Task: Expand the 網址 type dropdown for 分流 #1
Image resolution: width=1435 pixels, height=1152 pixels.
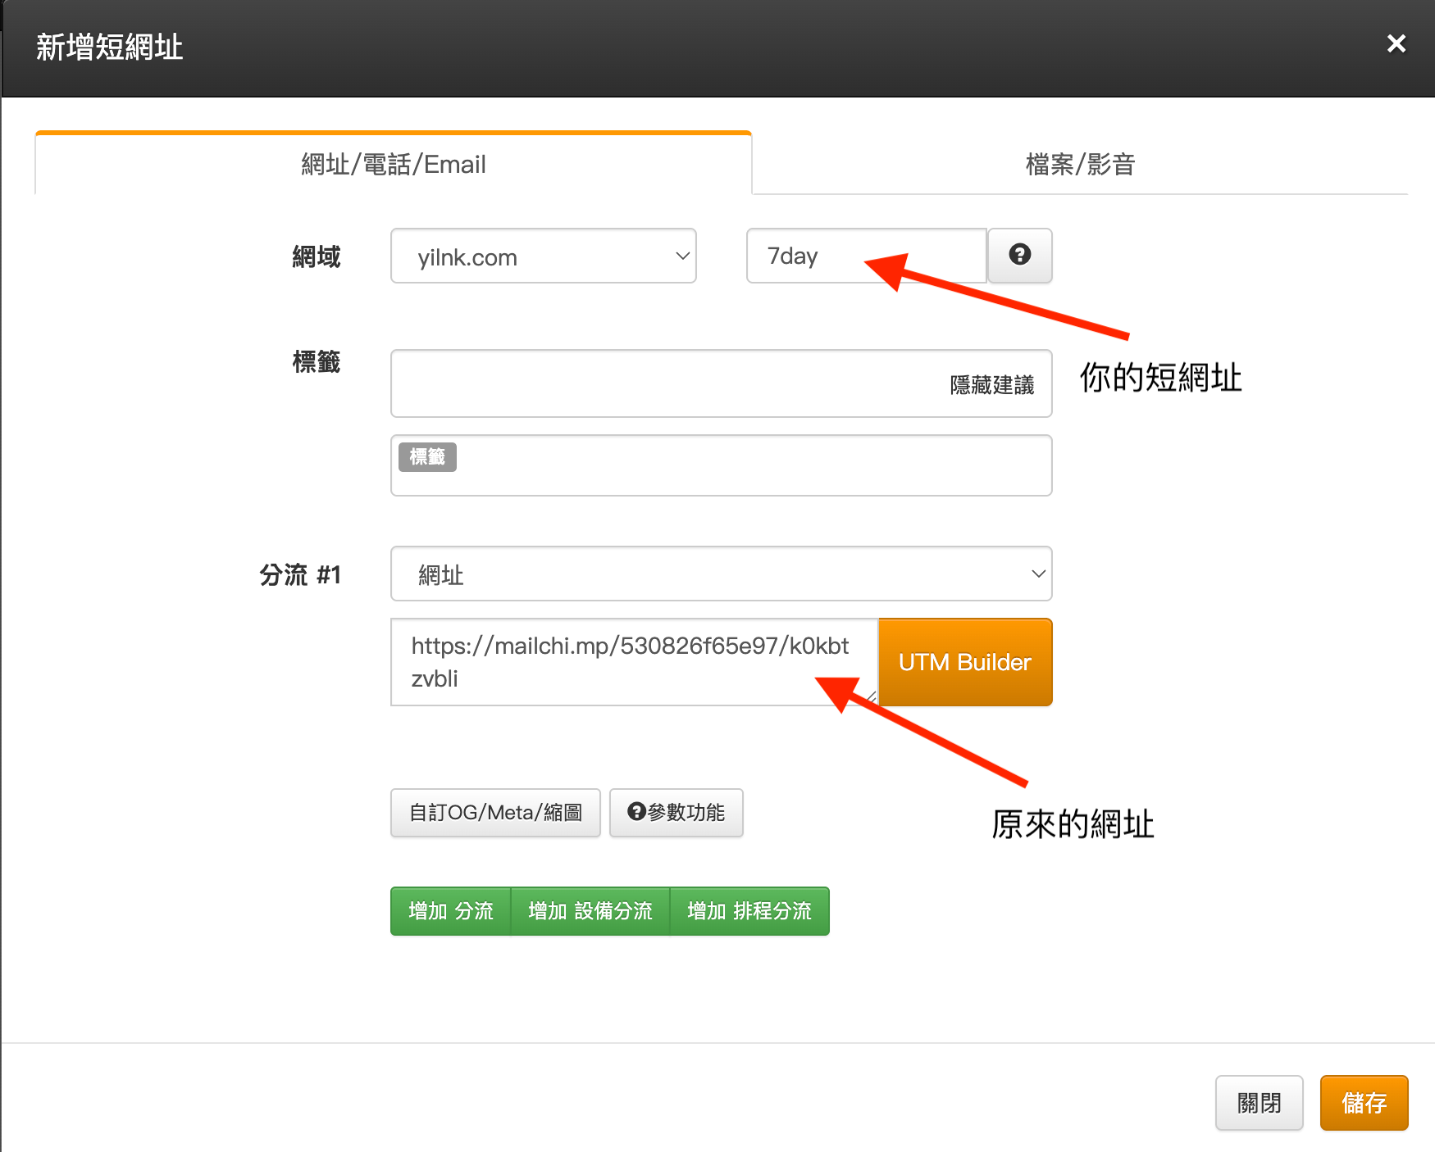Action: (721, 574)
